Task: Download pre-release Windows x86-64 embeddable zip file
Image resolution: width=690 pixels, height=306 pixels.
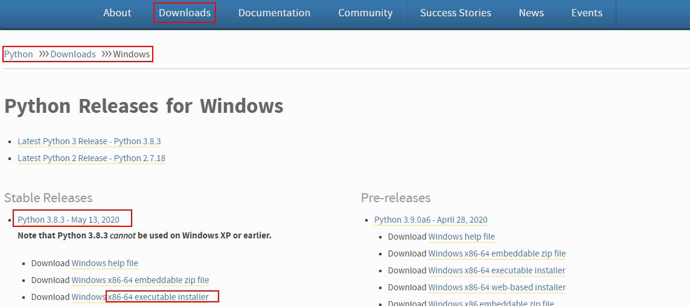Action: pos(497,253)
